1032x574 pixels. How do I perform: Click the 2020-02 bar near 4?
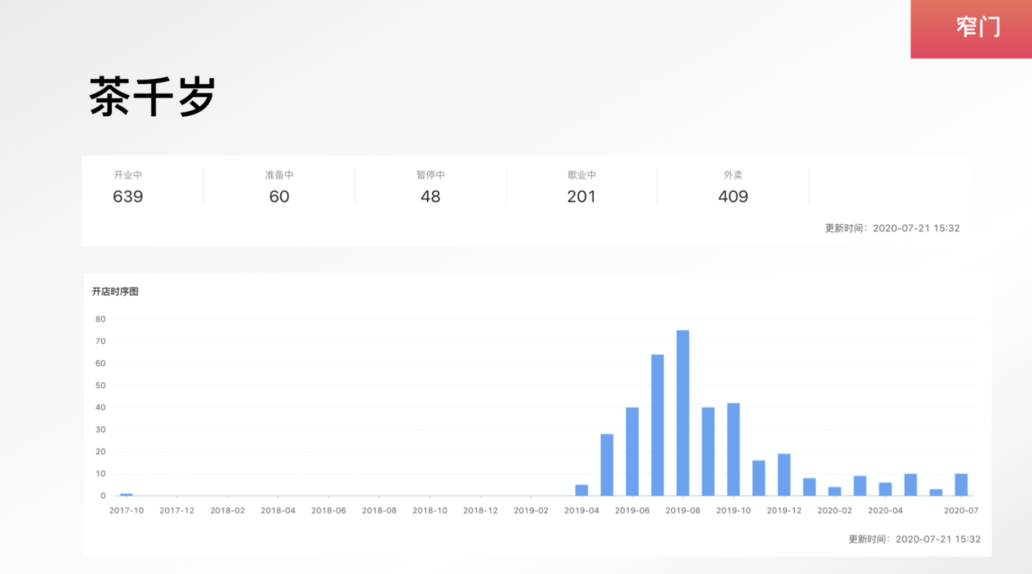click(x=835, y=491)
